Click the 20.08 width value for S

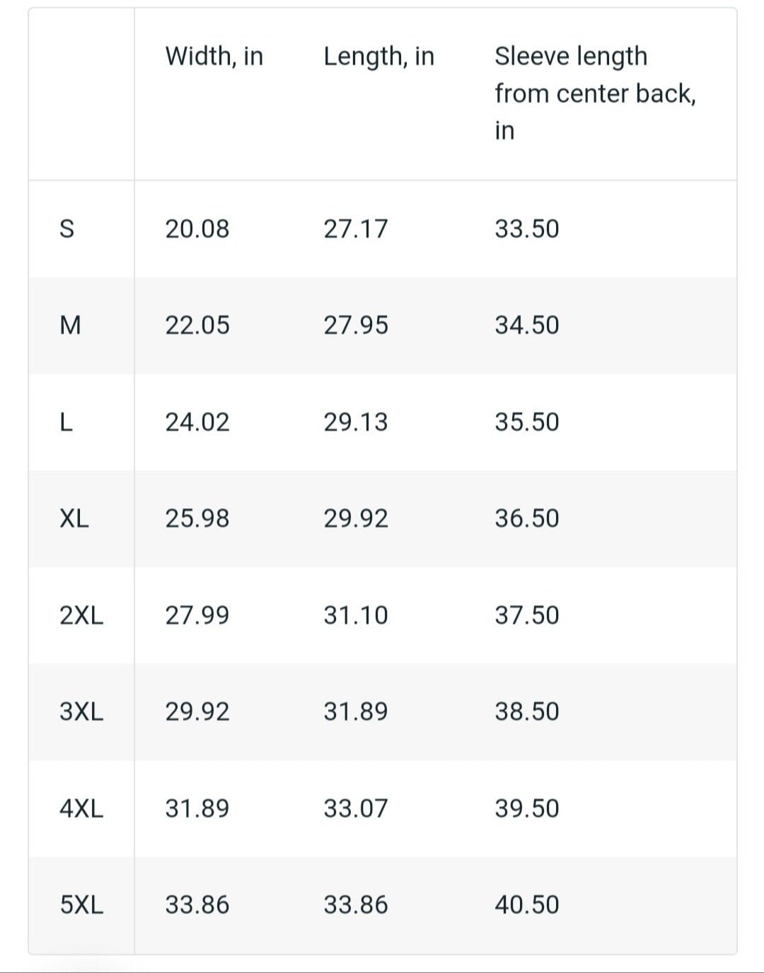[x=197, y=229]
